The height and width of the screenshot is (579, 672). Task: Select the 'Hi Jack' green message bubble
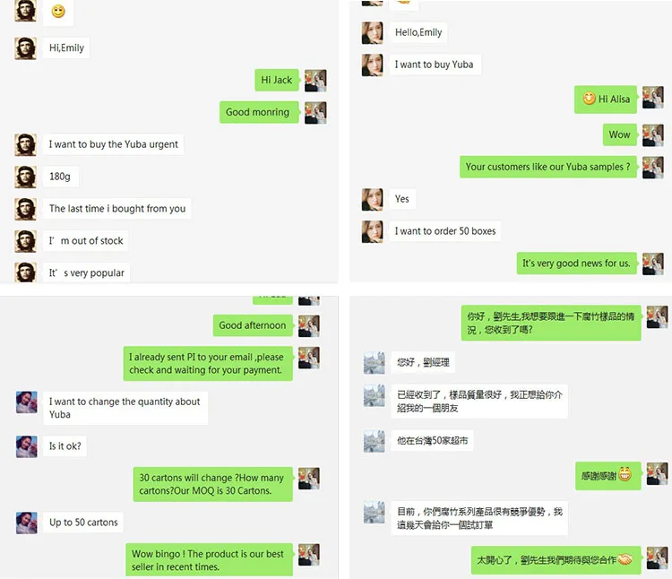[x=277, y=80]
